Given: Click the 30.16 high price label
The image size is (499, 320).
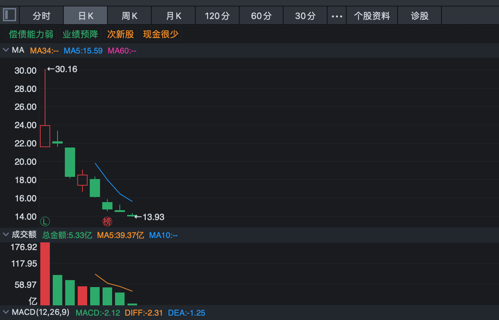Looking at the screenshot, I should pyautogui.click(x=62, y=69).
